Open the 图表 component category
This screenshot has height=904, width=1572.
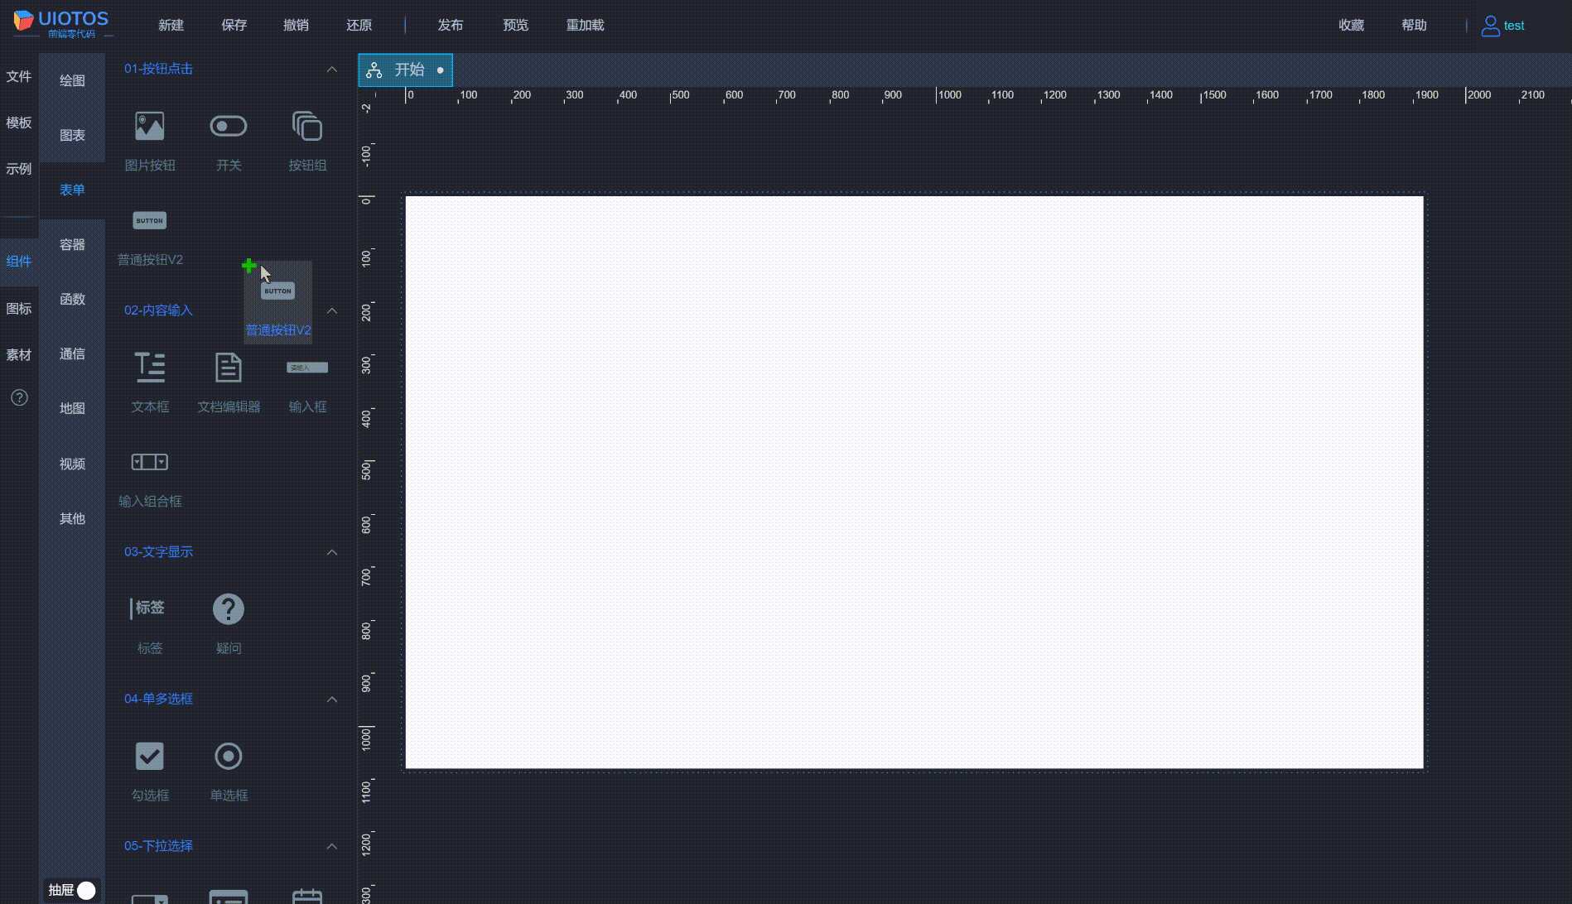point(72,134)
